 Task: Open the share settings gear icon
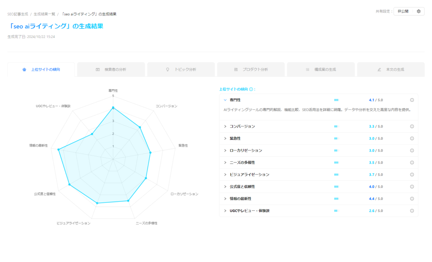(x=418, y=11)
